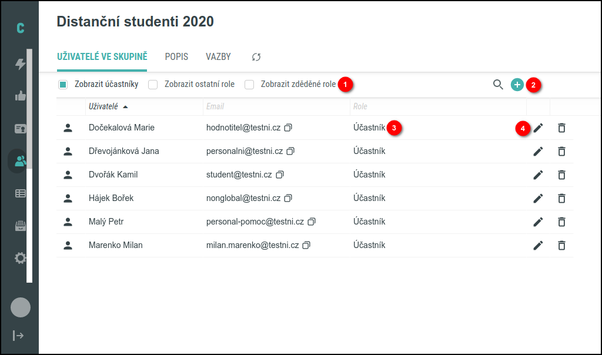Image resolution: width=602 pixels, height=355 pixels.
Task: Open the thumbs-up section in sidebar
Action: (x=21, y=96)
